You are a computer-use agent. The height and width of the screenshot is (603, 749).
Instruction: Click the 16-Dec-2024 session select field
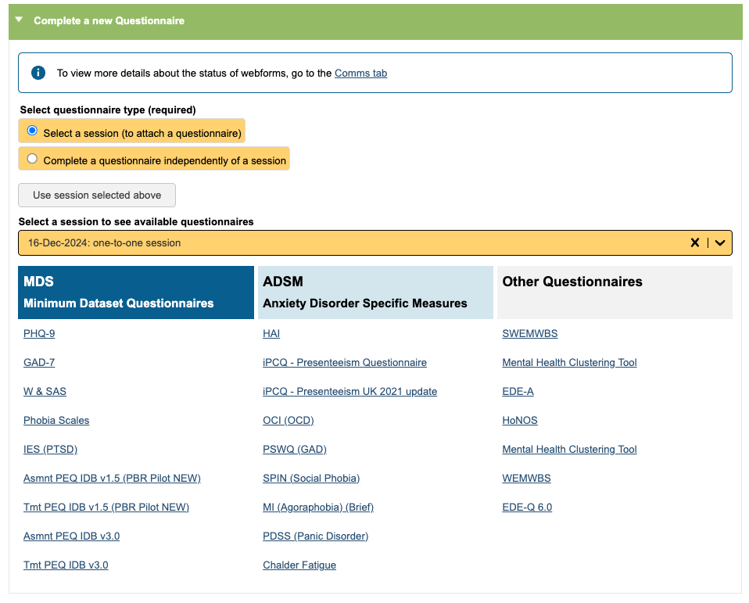352,242
